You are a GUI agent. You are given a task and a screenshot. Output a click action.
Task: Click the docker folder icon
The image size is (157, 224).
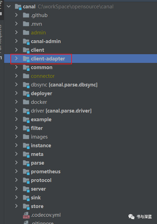tap(26, 102)
